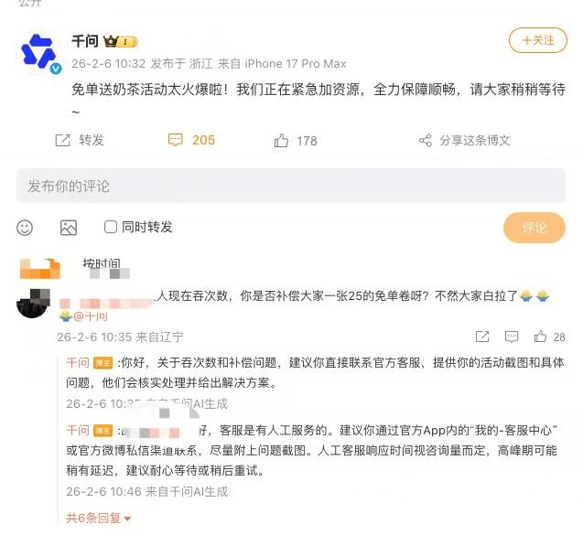Open the 千问 profile avatar
Image resolution: width=583 pixels, height=535 pixels.
tap(40, 52)
